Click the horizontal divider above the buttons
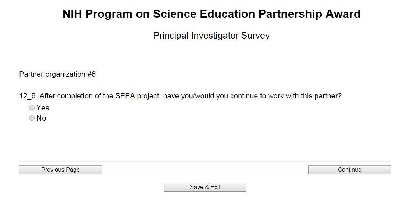 point(205,161)
